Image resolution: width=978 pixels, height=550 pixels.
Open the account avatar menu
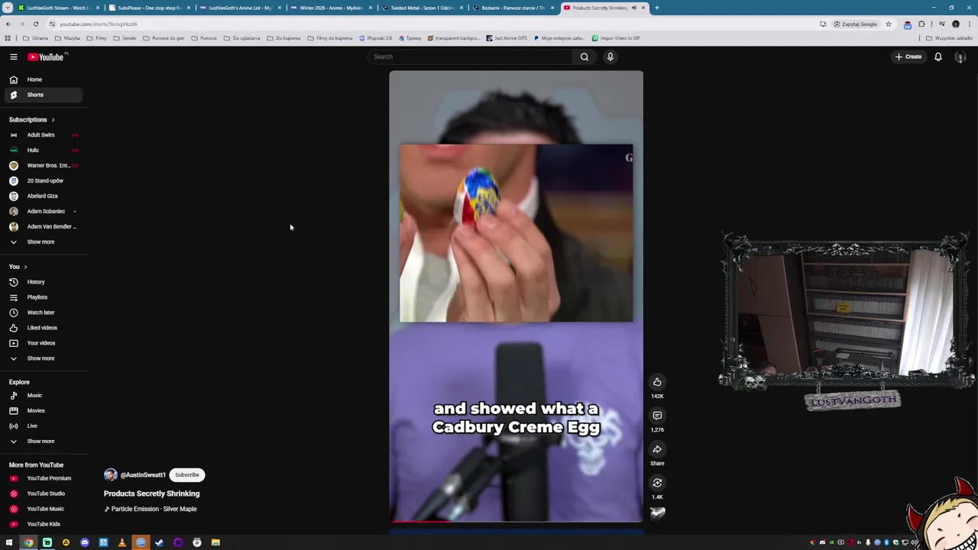point(960,57)
